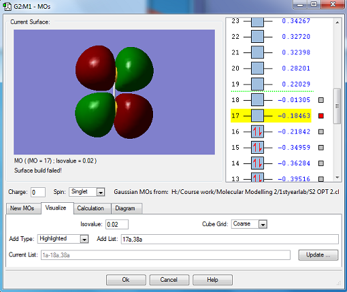Open the Spin Singlet dropdown
Image resolution: width=347 pixels, height=292 pixels.
(x=100, y=192)
